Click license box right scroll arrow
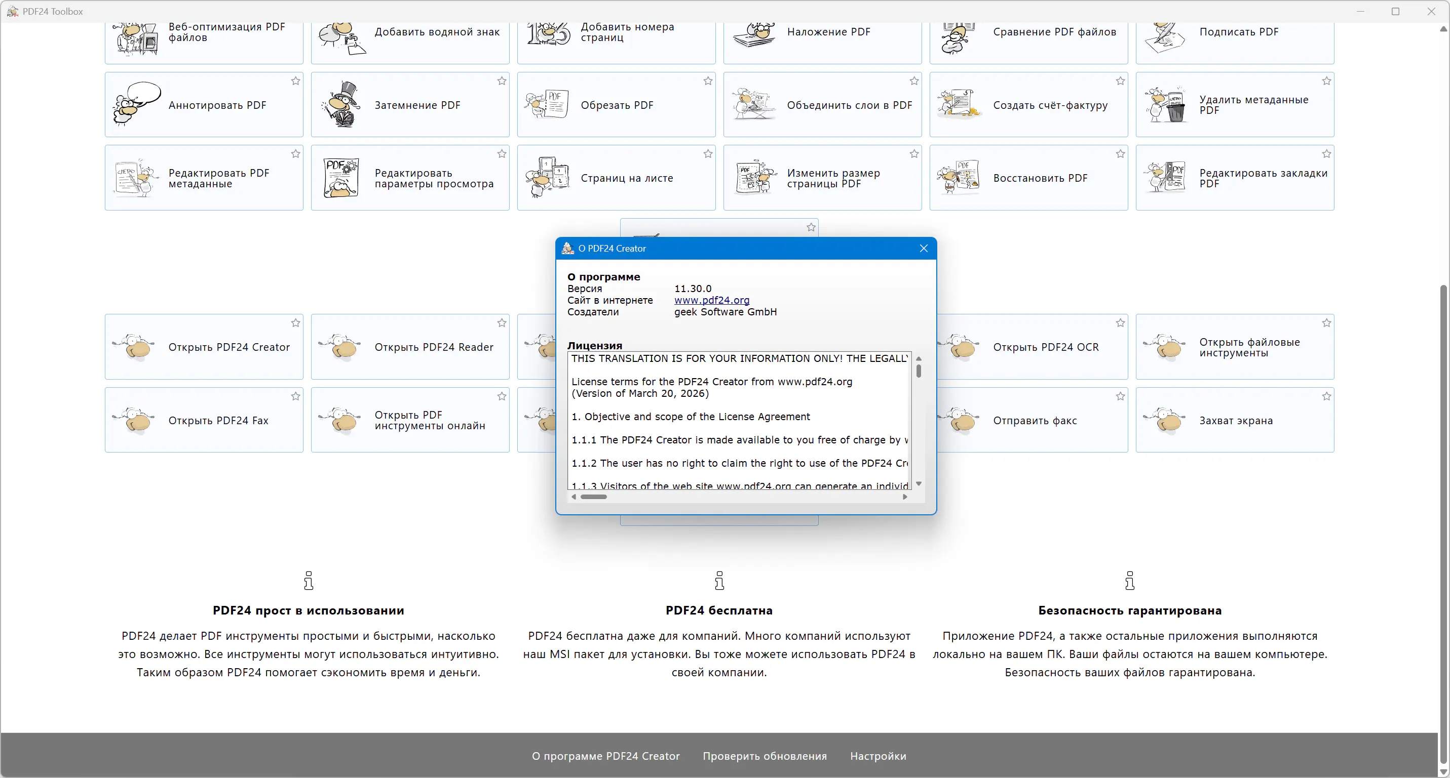Viewport: 1450px width, 778px height. 904,497
